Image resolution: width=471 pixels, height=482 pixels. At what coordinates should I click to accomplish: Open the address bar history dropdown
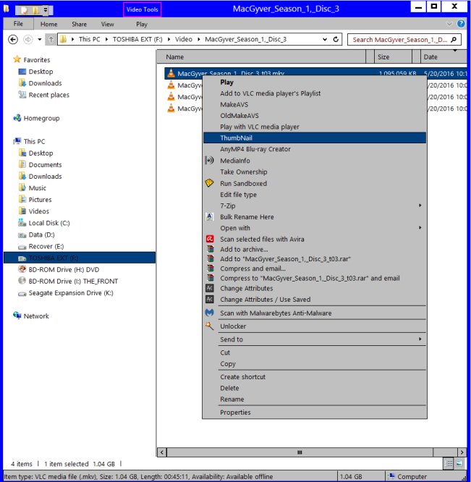(325, 39)
